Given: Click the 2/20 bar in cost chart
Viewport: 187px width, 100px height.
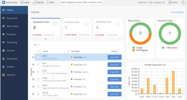Looking at the screenshot, I should (x=173, y=82).
